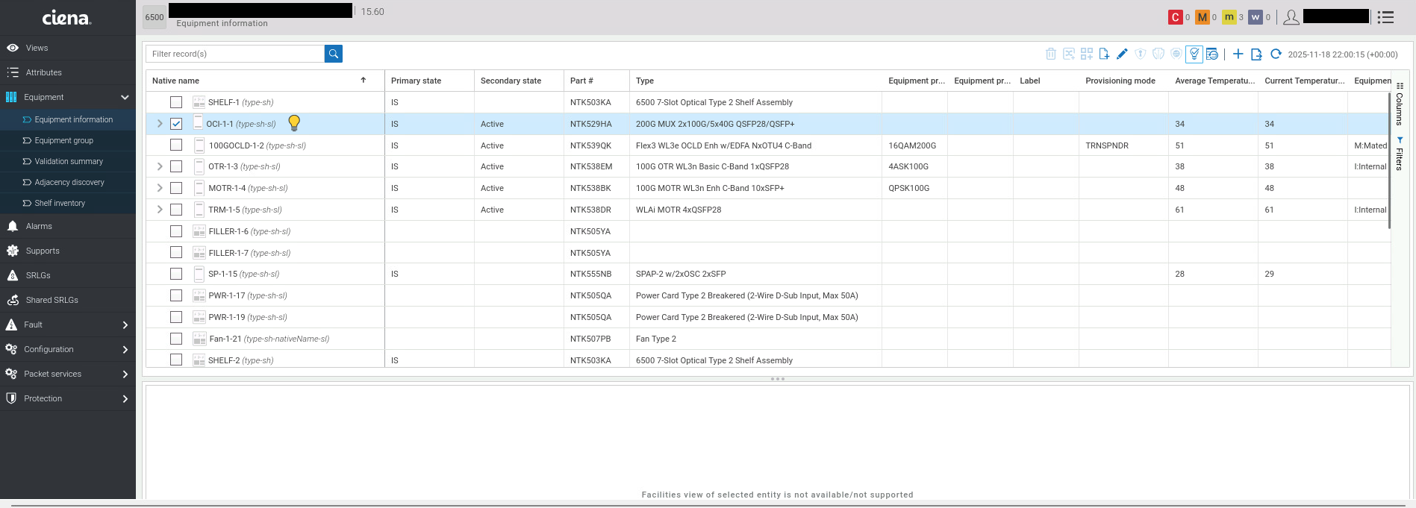
Task: Go to Adjacency discovery page
Action: pos(68,182)
